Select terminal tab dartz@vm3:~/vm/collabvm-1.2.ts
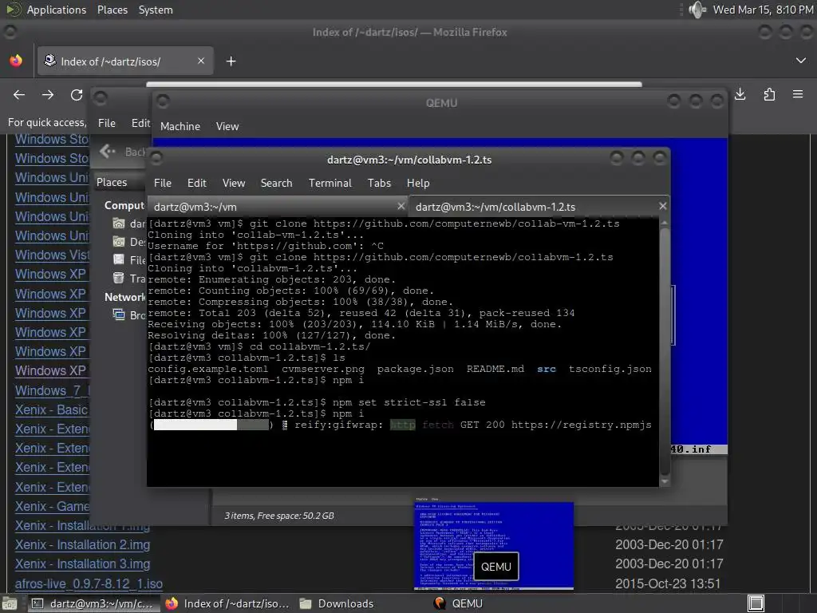The width and height of the screenshot is (817, 613). (539, 207)
